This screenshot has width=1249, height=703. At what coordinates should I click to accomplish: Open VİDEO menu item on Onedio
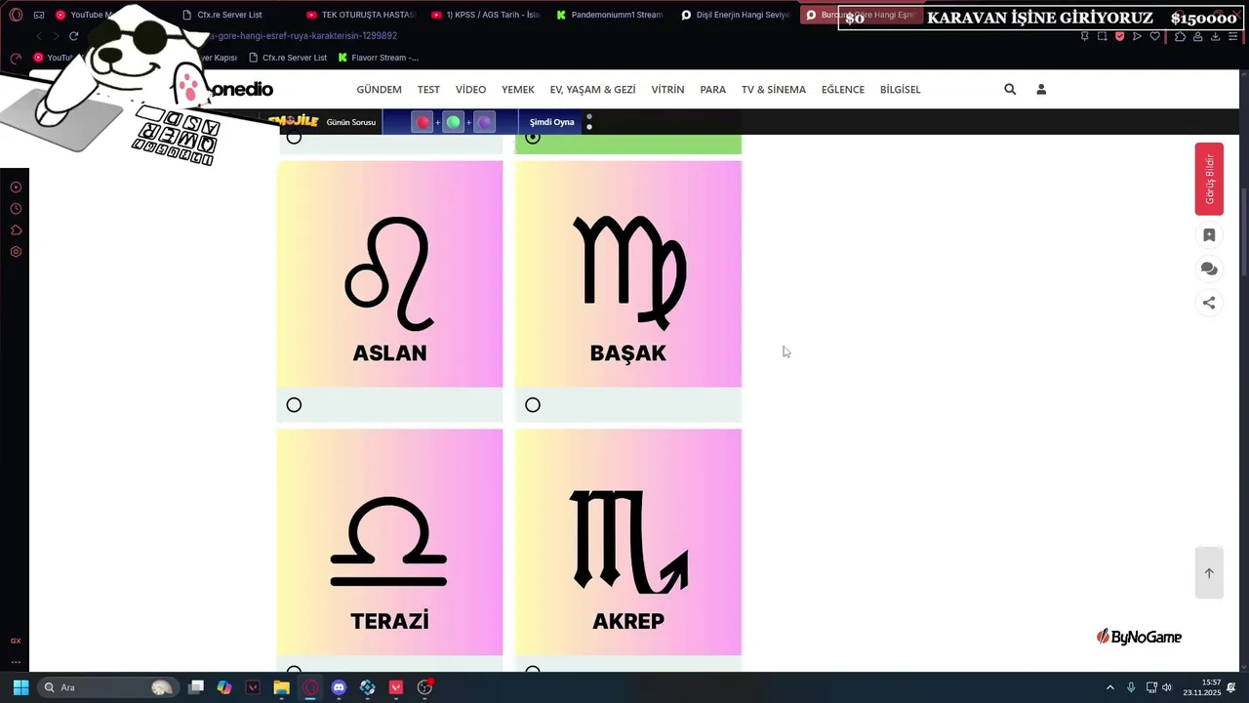(x=470, y=89)
